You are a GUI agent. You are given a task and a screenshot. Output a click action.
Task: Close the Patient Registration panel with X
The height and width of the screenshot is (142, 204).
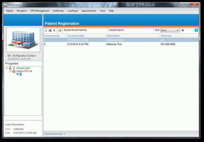pos(196,30)
